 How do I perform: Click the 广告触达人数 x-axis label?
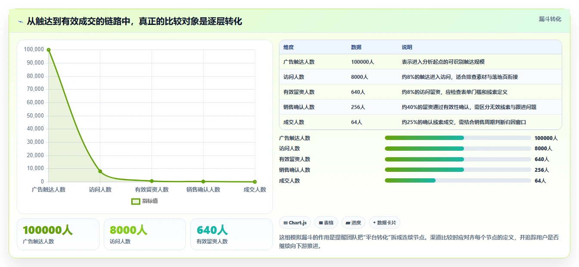point(49,189)
